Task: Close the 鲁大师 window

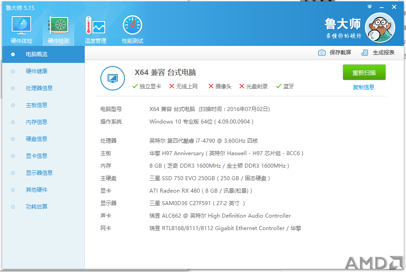Action: (394, 7)
